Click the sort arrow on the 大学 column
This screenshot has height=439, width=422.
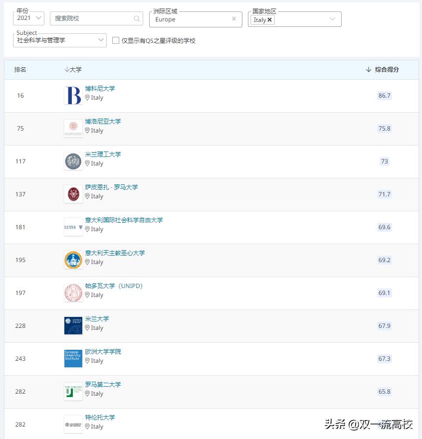(x=68, y=69)
